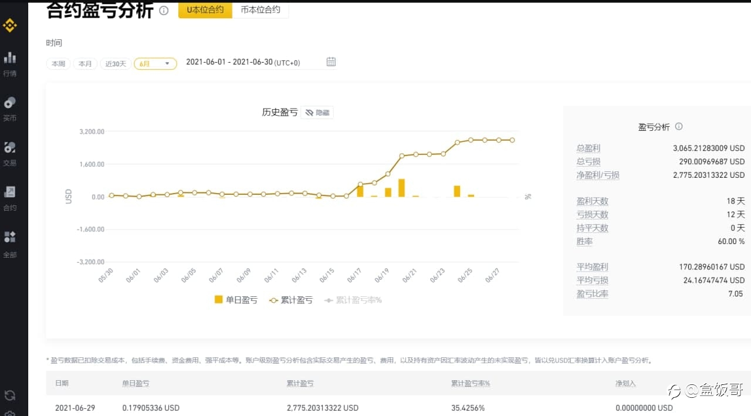Viewport: 751px width, 416px height.
Task: Click the 3,065.21283009 USD value
Action: click(x=709, y=148)
